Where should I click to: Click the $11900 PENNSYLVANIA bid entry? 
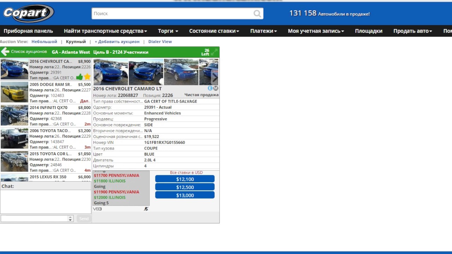[x=117, y=192]
